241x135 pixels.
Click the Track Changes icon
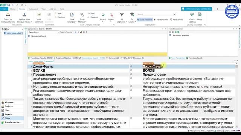[x=72, y=15]
